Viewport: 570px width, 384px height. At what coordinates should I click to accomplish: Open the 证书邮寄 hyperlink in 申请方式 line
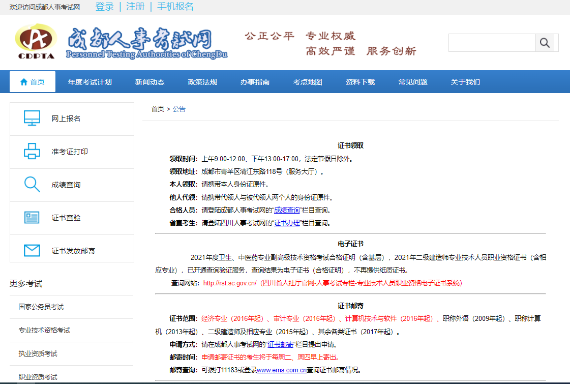click(x=280, y=344)
